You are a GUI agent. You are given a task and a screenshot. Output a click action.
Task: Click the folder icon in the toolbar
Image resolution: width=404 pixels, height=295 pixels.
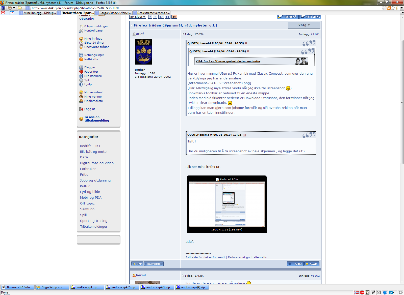19,8
